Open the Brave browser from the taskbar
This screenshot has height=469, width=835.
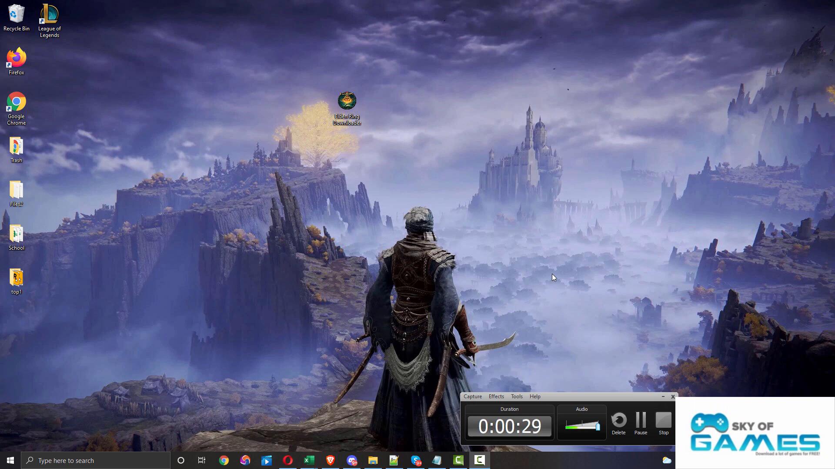(330, 460)
